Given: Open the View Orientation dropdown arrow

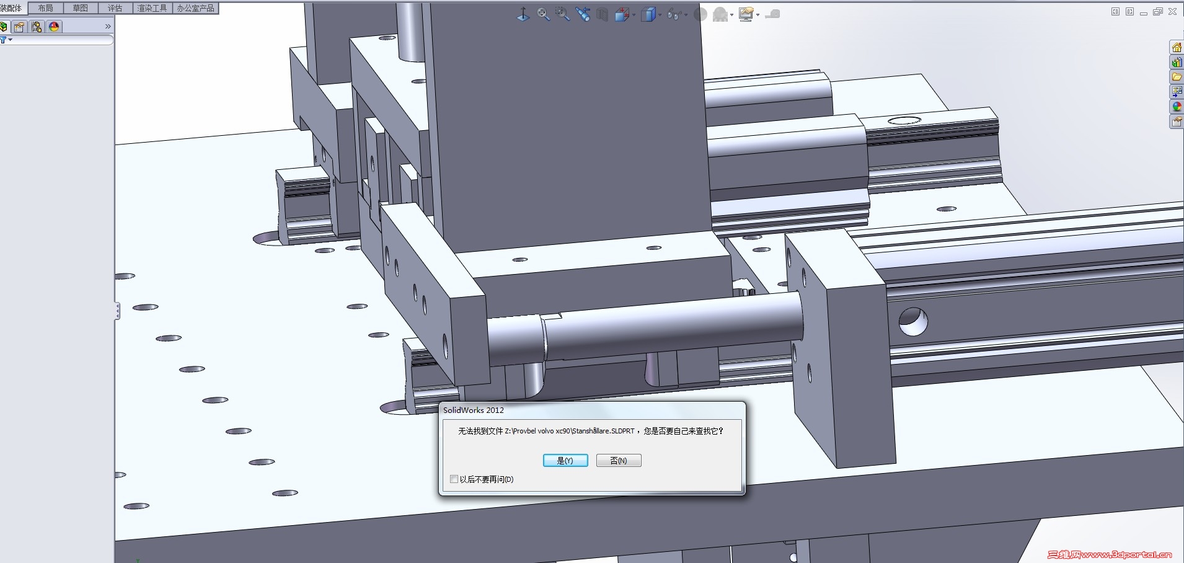Looking at the screenshot, I should point(633,16).
